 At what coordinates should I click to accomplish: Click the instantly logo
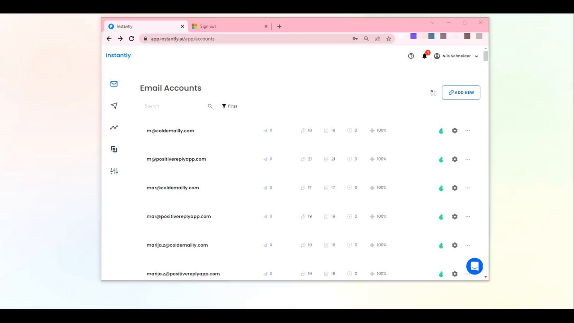(x=118, y=55)
